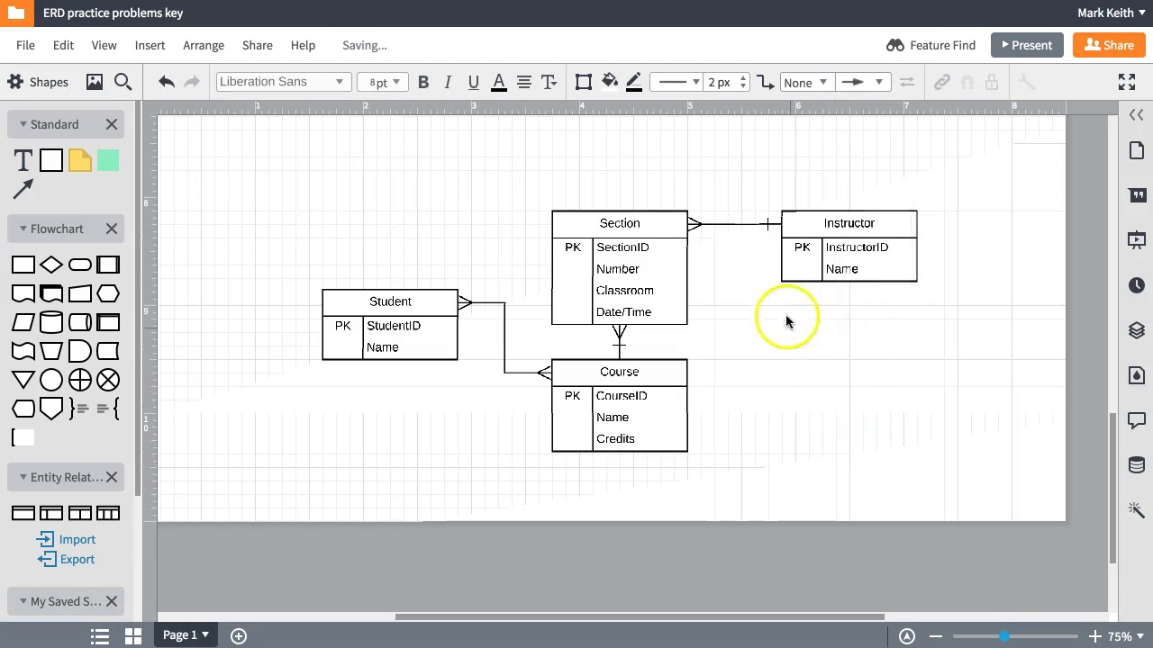The height and width of the screenshot is (648, 1153).
Task: Open the Arrange menu
Action: pyautogui.click(x=204, y=45)
